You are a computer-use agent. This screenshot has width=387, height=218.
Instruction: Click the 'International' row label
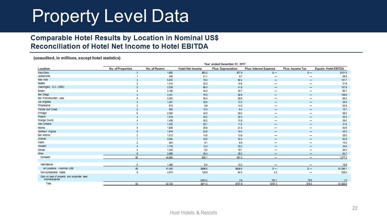47,164
